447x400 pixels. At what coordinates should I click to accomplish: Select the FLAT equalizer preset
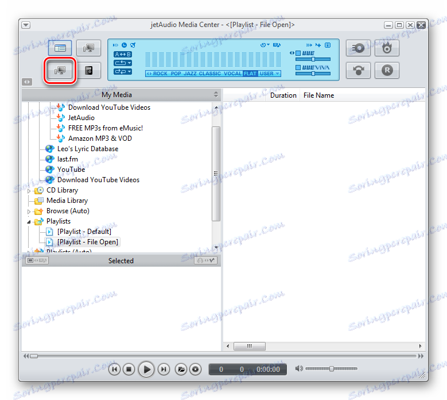click(x=250, y=74)
